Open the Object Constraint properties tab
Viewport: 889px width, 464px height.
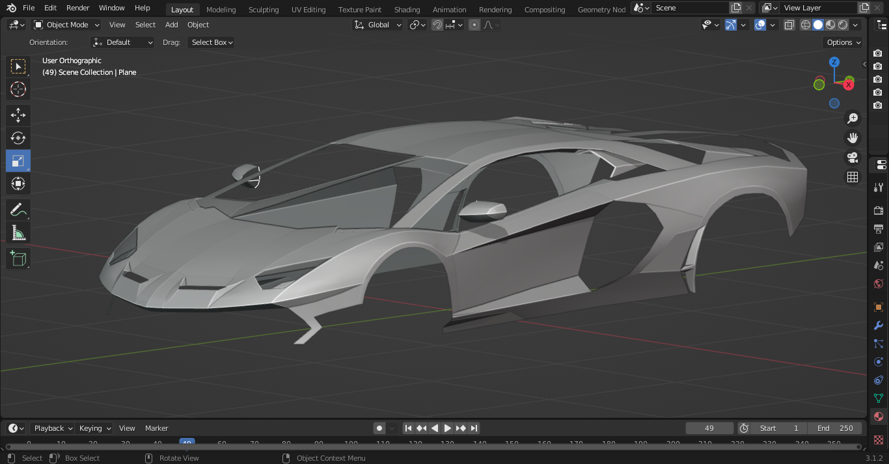[x=879, y=380]
